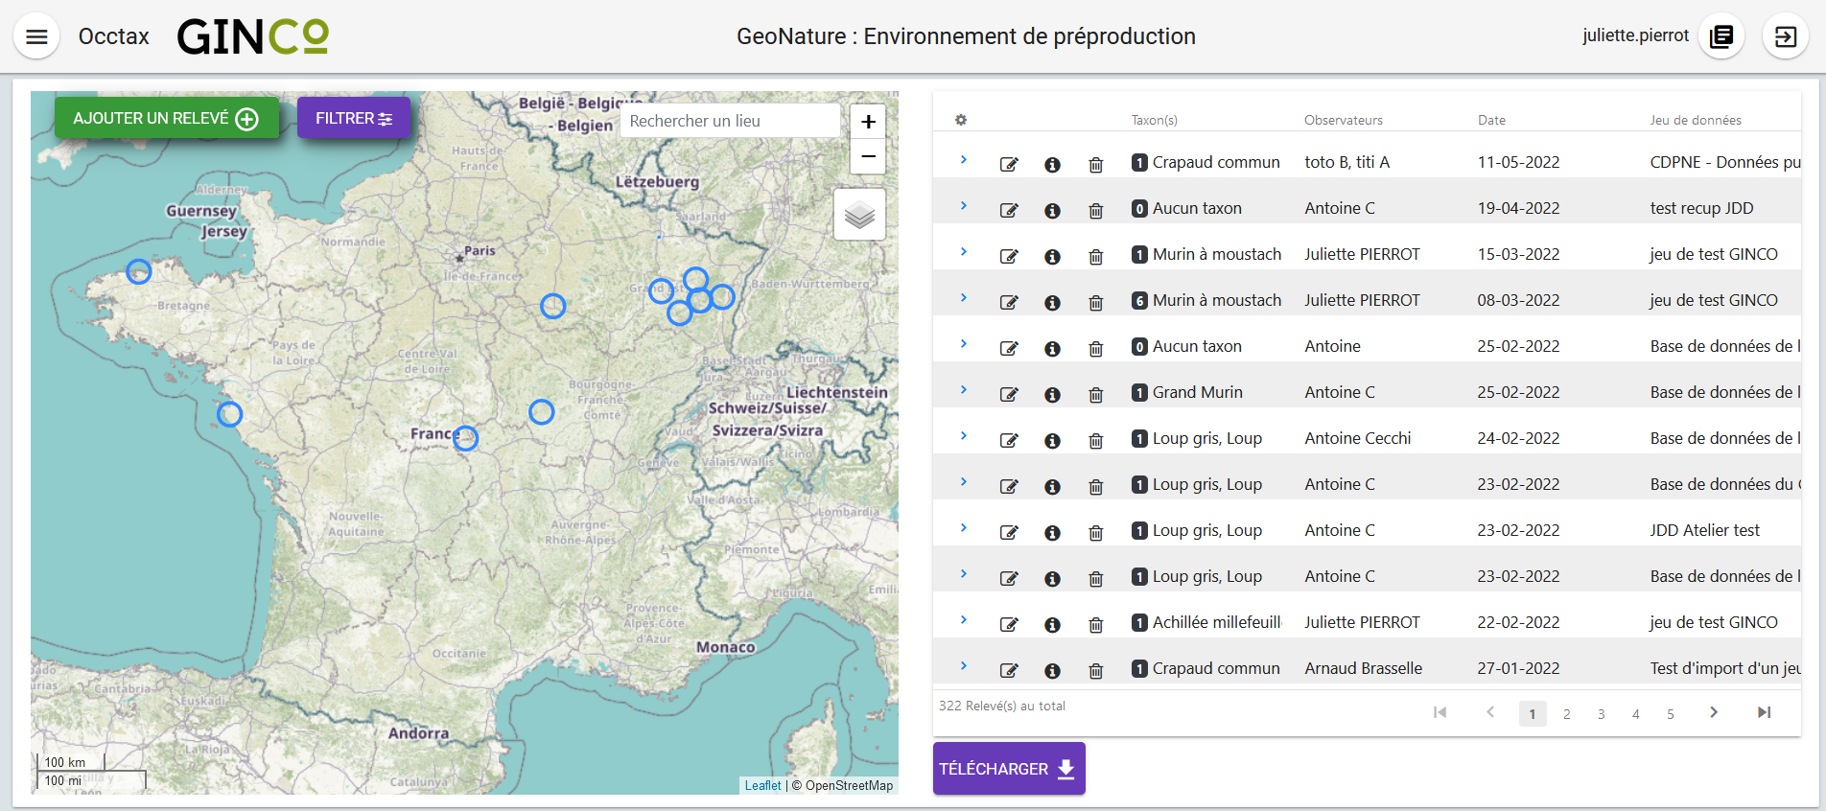
Task: Zoom in on the map
Action: 868,122
